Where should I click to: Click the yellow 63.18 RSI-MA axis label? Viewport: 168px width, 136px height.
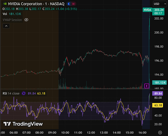click(158, 105)
